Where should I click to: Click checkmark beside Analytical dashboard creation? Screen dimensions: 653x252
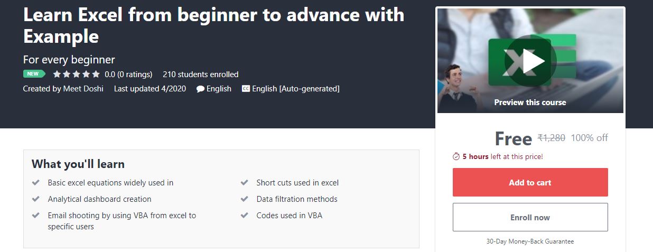tap(36, 199)
